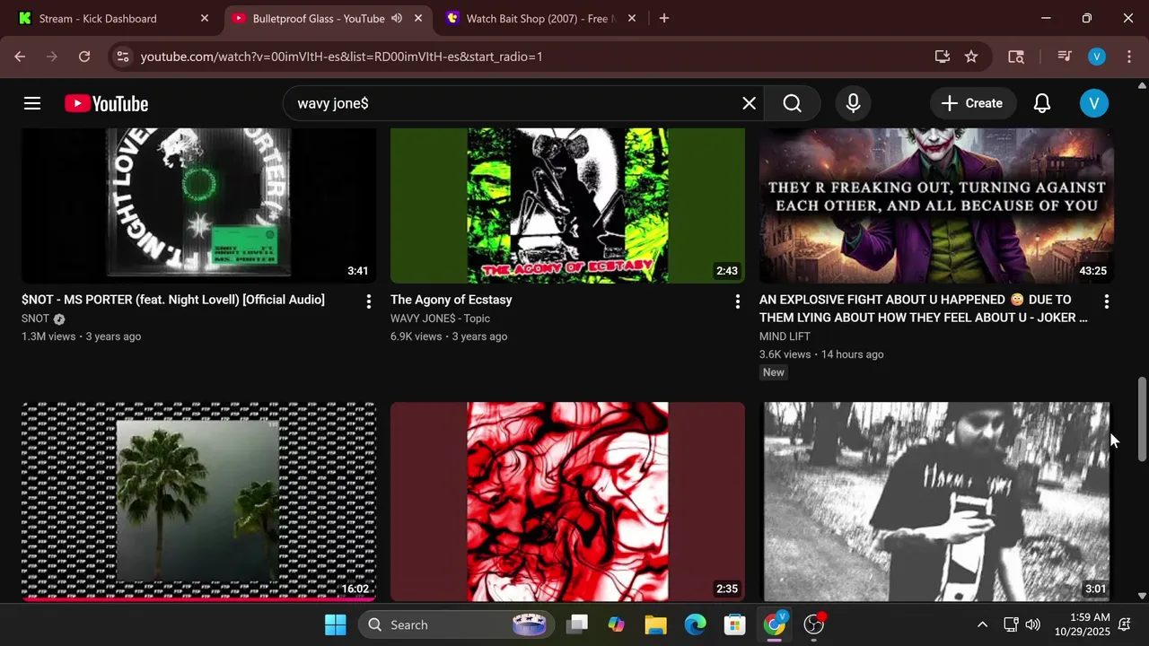The width and height of the screenshot is (1149, 646).
Task: Open File Explorer from taskbar
Action: pos(655,624)
